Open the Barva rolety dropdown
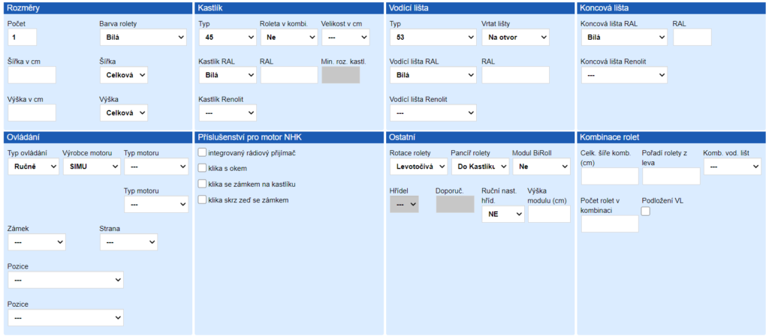The width and height of the screenshot is (769, 336). click(143, 37)
